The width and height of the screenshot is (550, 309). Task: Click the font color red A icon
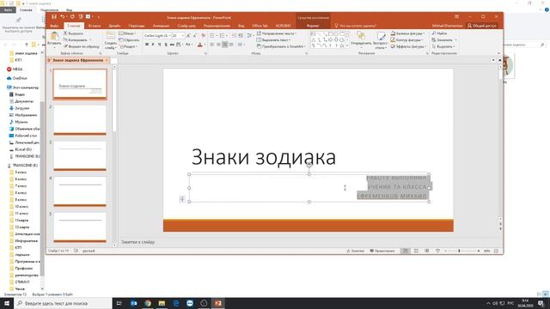point(200,45)
